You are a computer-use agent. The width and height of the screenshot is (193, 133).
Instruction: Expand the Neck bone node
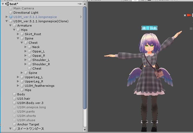[26, 47]
